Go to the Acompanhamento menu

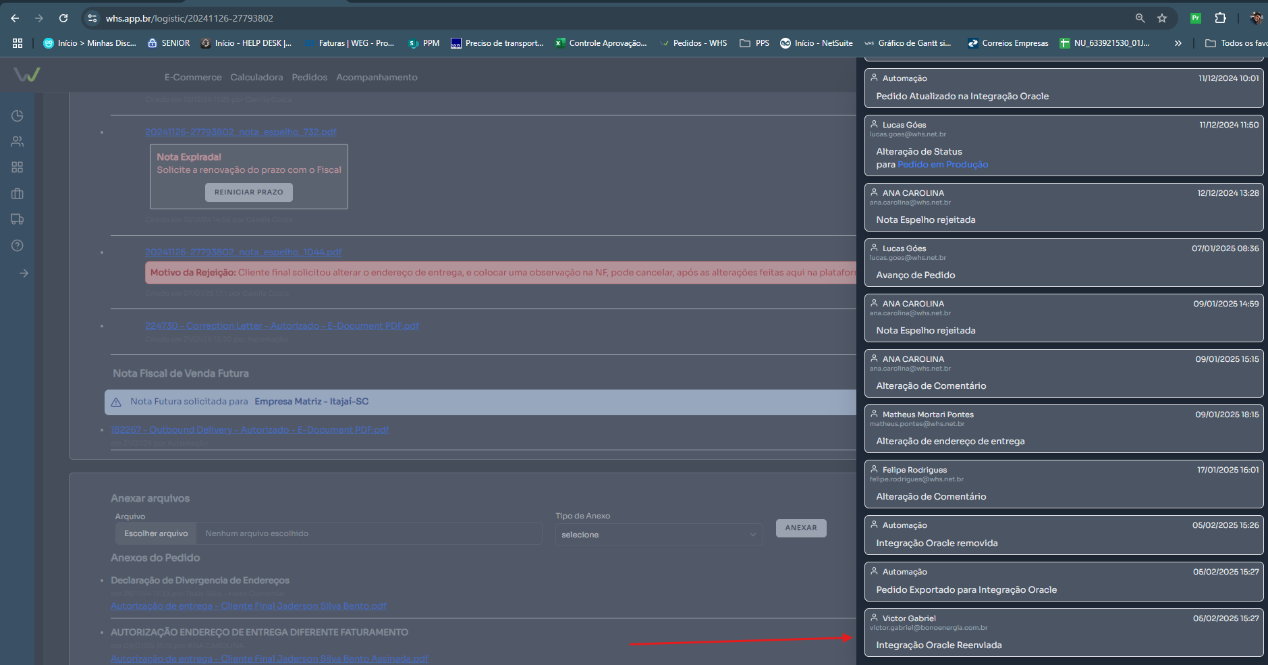pos(377,78)
